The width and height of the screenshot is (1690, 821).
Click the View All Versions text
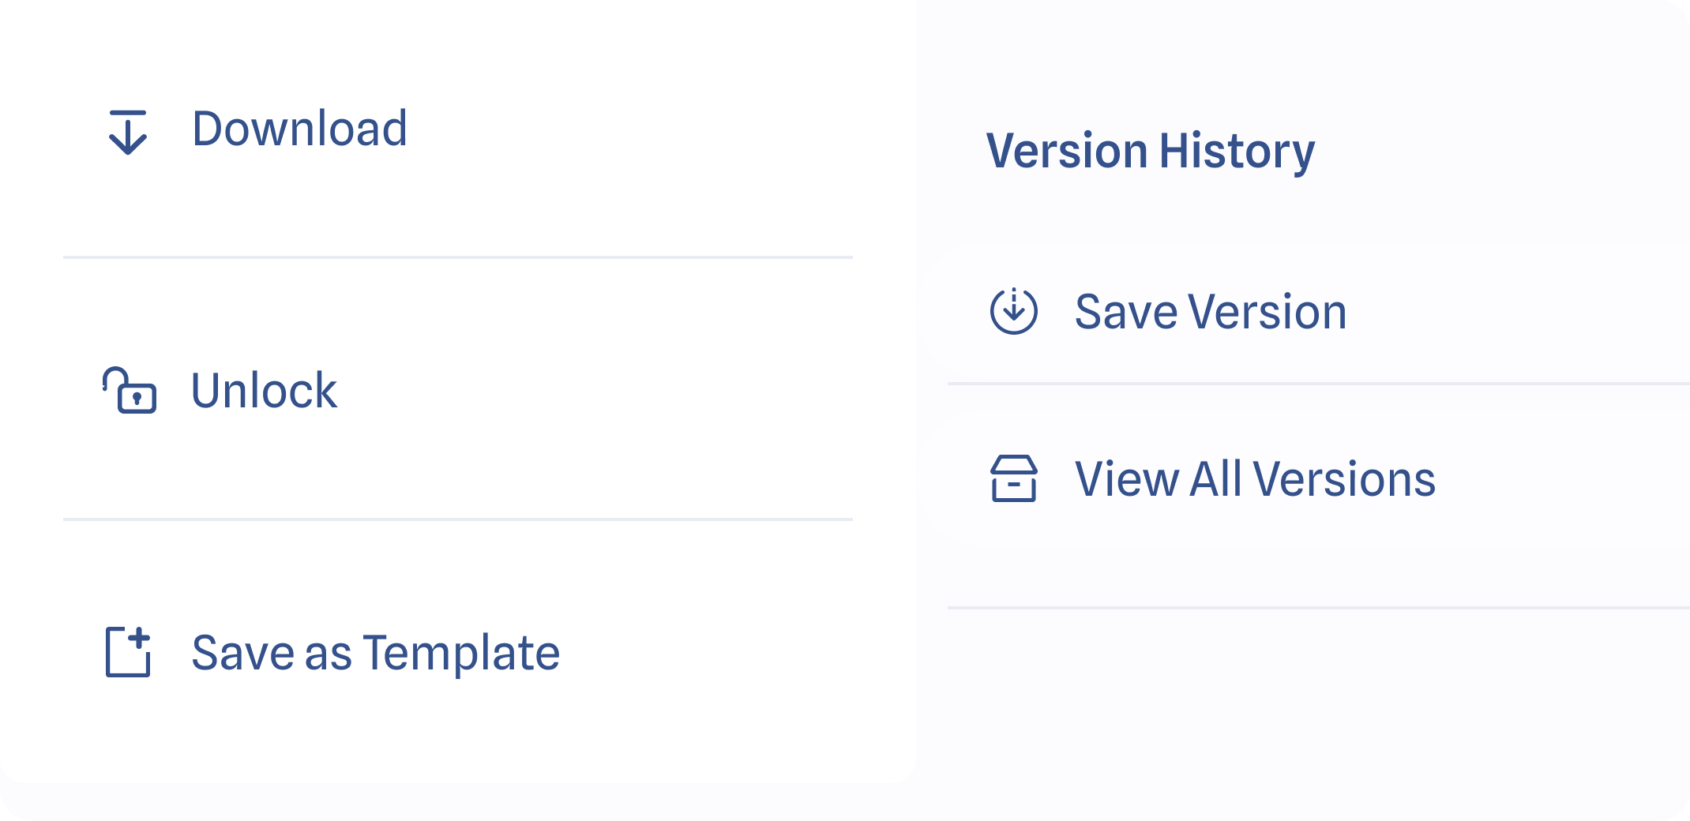1254,478
